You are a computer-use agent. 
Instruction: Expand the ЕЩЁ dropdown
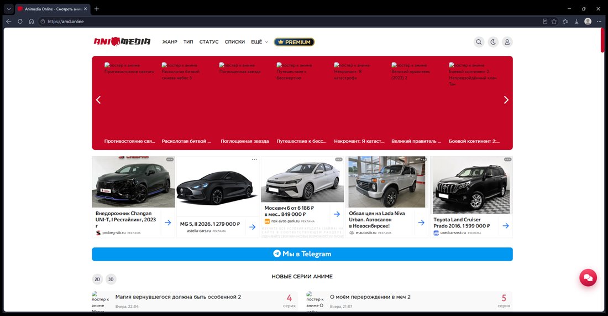pos(259,42)
